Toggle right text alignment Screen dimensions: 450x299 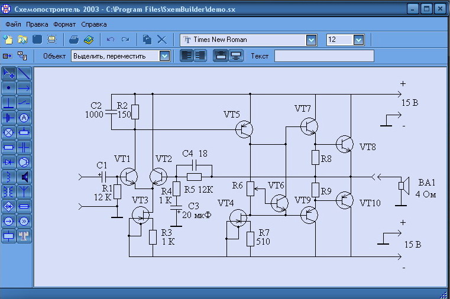pos(200,56)
